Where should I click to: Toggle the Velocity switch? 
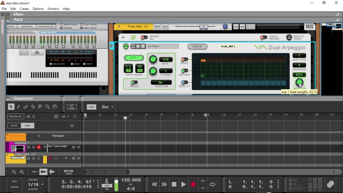point(184,82)
